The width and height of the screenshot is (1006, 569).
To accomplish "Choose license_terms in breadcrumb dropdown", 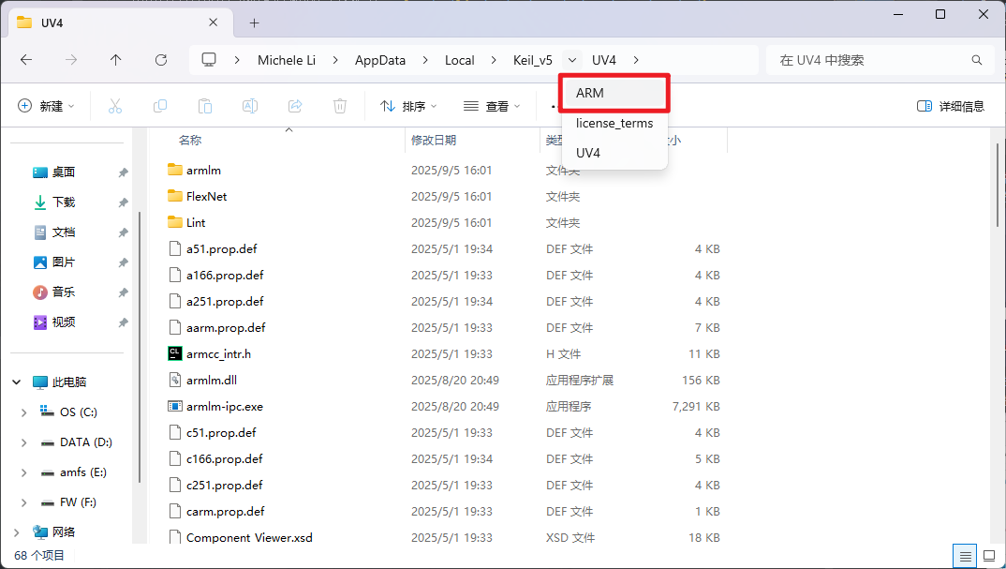I will pyautogui.click(x=614, y=123).
